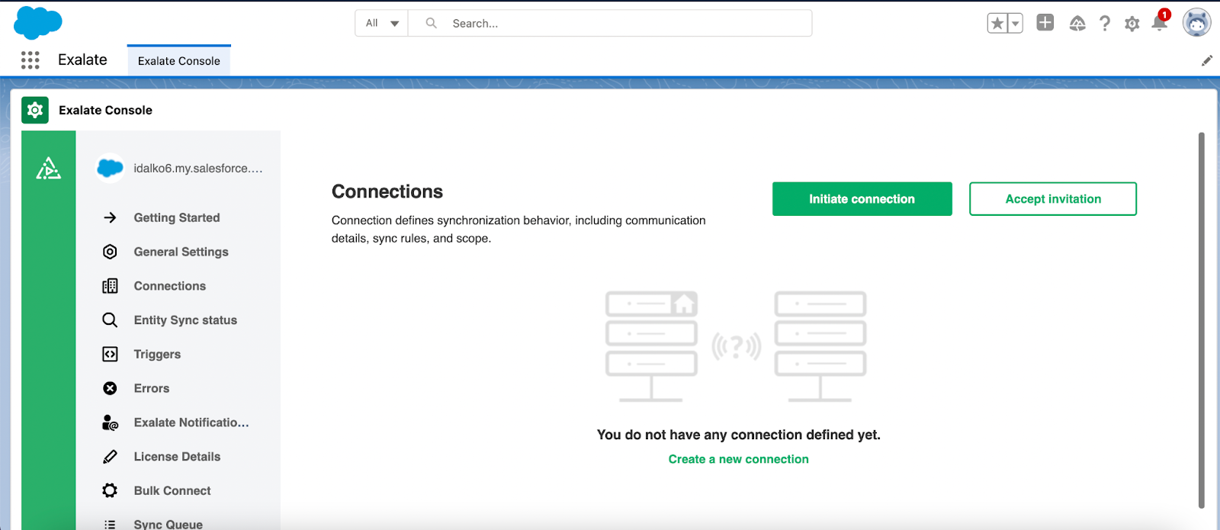This screenshot has width=1220, height=530.
Task: Open Getting Started menu item
Action: [x=177, y=217]
